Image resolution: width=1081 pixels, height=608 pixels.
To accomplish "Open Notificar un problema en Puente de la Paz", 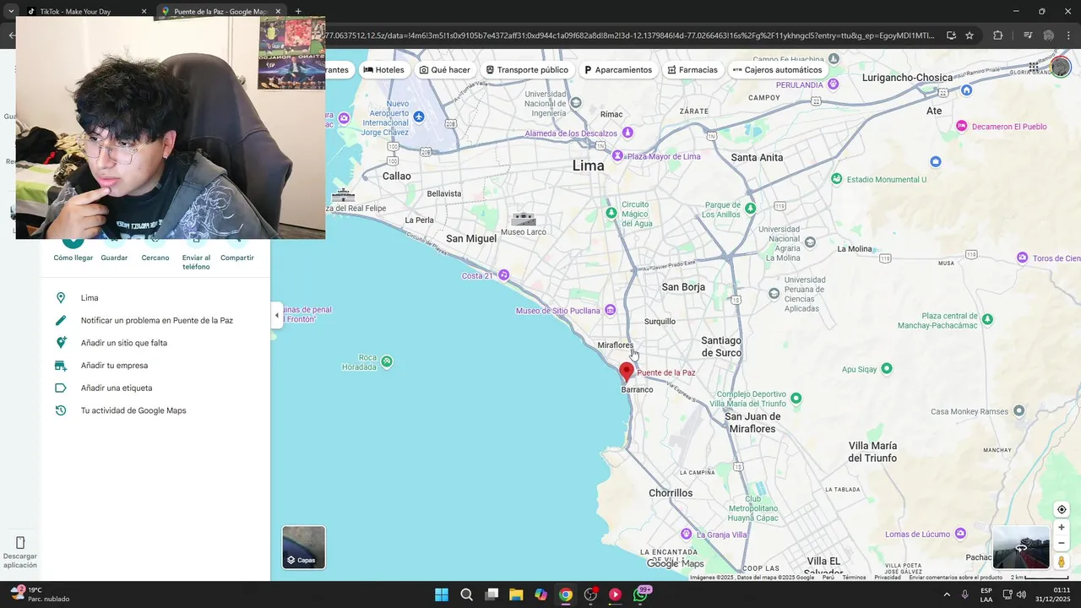I will click(156, 321).
